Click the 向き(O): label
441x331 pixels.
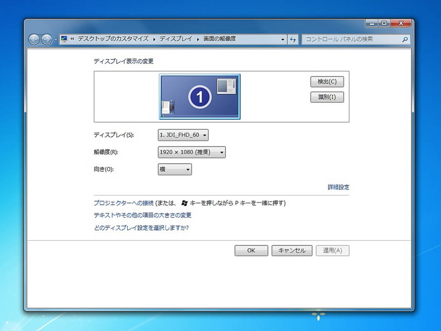coord(104,170)
